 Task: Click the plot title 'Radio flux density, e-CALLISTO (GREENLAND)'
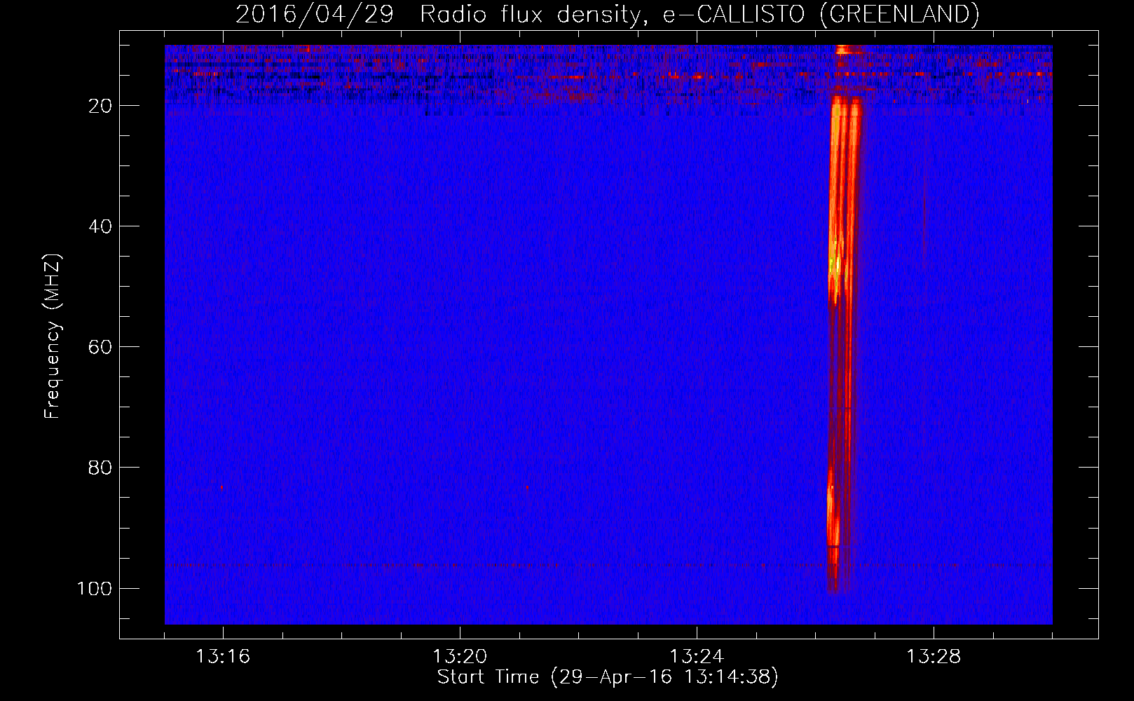click(x=699, y=14)
